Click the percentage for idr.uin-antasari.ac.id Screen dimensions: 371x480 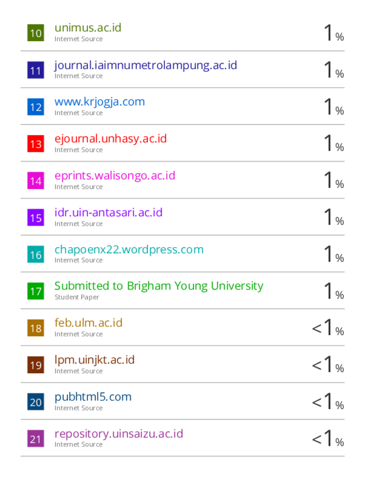(334, 217)
